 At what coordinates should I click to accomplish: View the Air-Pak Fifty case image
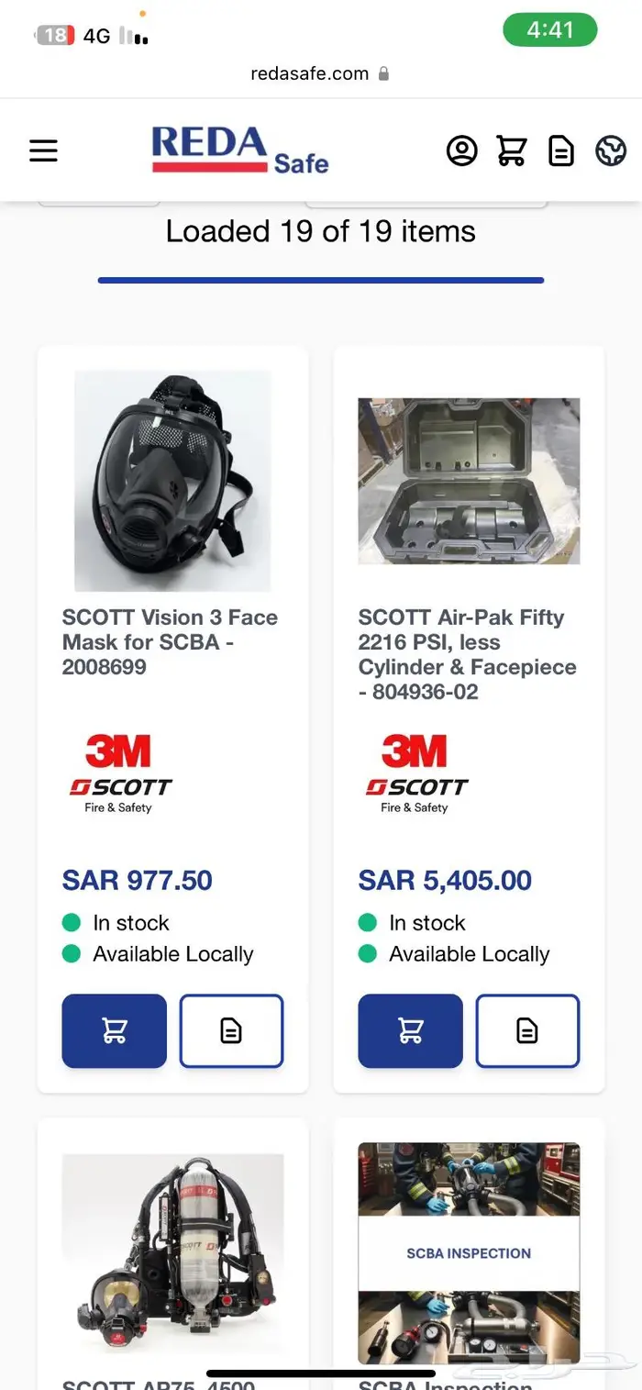pos(469,481)
